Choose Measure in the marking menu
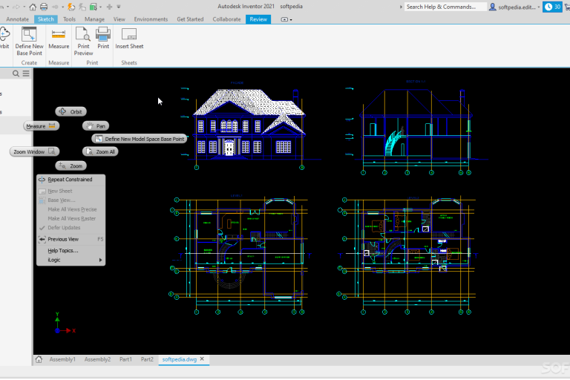The width and height of the screenshot is (570, 380). pyautogui.click(x=41, y=126)
